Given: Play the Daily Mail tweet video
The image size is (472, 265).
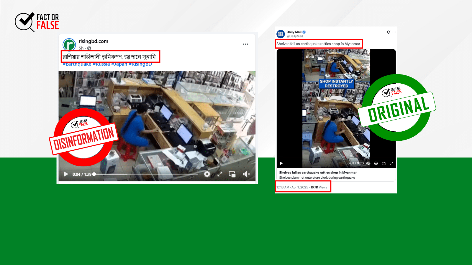Looking at the screenshot, I should point(281,163).
